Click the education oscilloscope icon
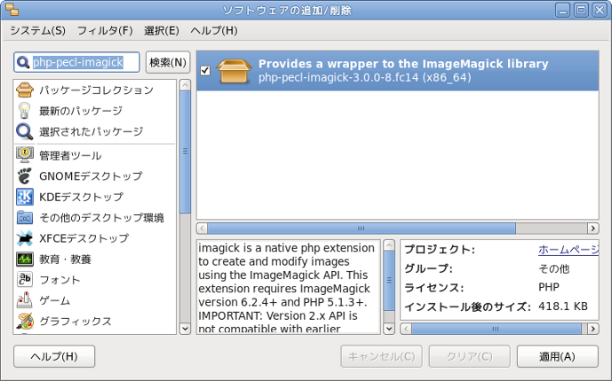 click(x=25, y=259)
